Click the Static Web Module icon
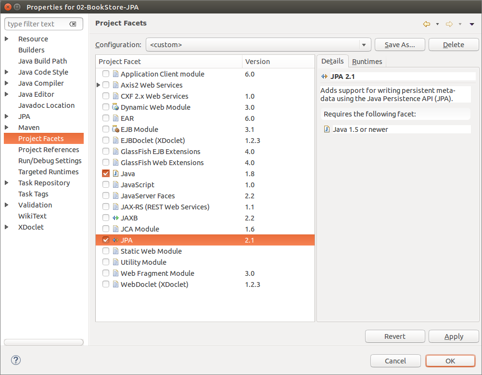482x375 pixels. point(115,251)
